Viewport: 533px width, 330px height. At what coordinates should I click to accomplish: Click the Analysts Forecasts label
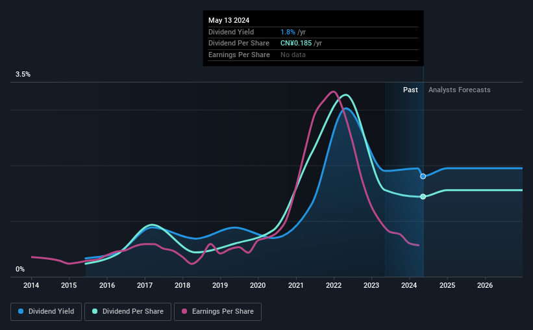coord(459,90)
